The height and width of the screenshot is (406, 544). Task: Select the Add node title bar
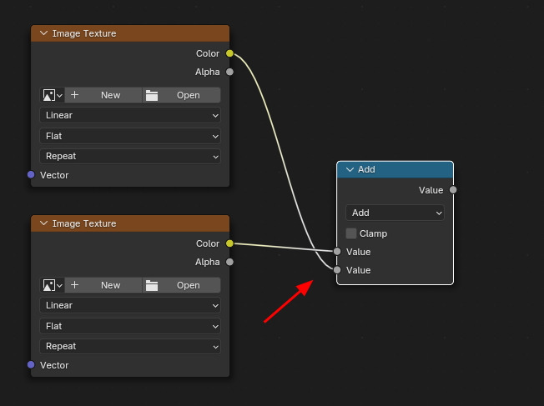(395, 169)
